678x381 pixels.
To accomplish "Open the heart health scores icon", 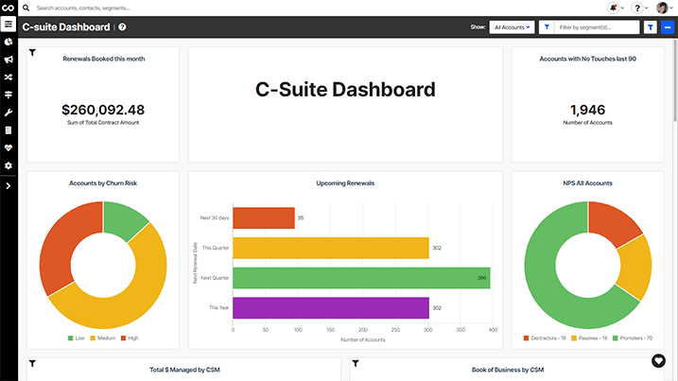I will point(9,147).
